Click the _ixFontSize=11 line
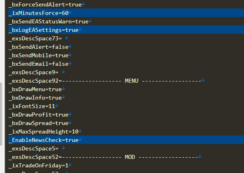Screen dimensions: 244x173 point(33,106)
